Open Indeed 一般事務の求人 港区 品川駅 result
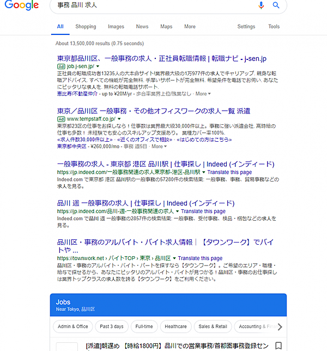 coord(166,164)
